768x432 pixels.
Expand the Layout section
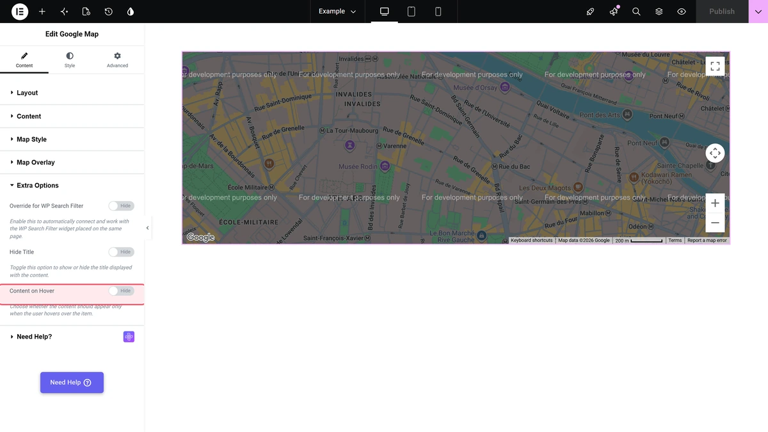pos(72,93)
